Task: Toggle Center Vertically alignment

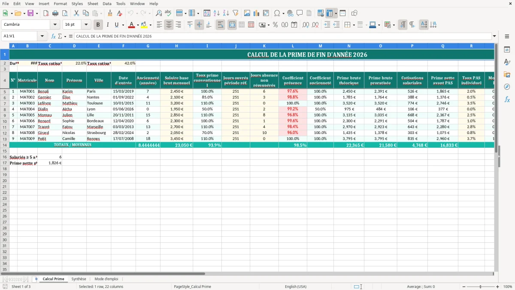Action: [199, 25]
